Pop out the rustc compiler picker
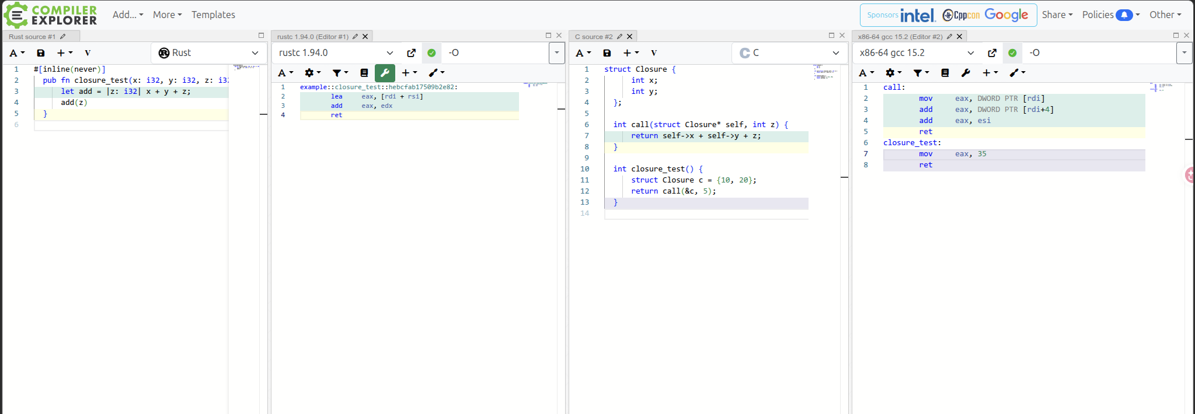 point(412,53)
